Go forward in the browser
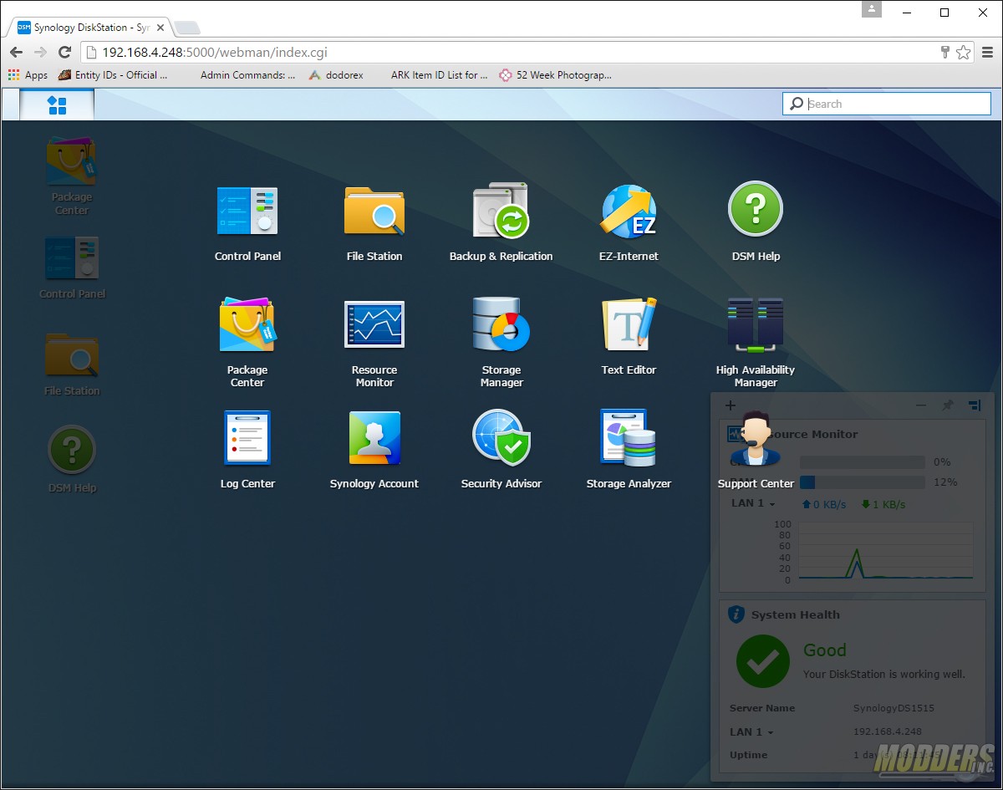 point(40,52)
